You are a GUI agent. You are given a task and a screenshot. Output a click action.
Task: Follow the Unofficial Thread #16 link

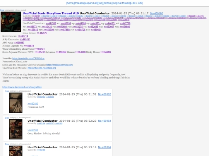click(65, 30)
